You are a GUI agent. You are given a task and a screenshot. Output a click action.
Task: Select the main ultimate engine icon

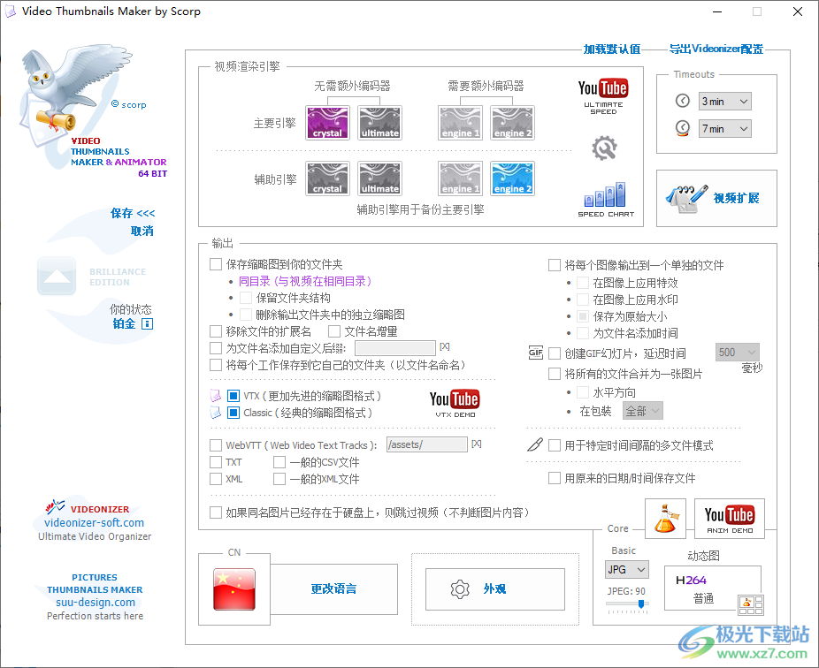379,123
